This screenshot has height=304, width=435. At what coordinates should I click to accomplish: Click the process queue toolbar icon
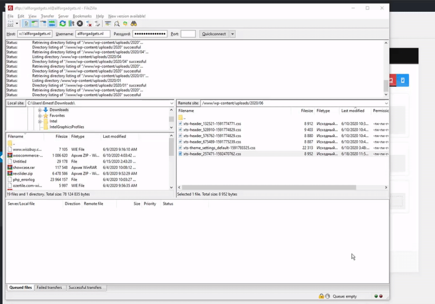coord(71,24)
